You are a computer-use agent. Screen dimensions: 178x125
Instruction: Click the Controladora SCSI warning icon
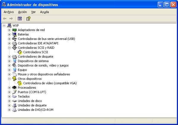click(x=20, y=52)
